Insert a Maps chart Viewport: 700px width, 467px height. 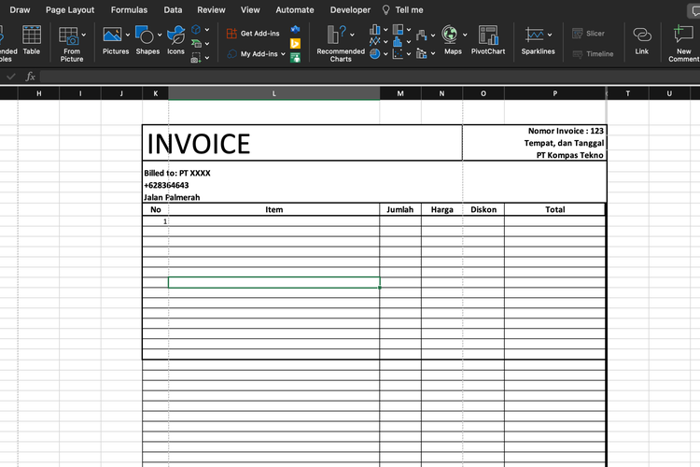pos(453,40)
